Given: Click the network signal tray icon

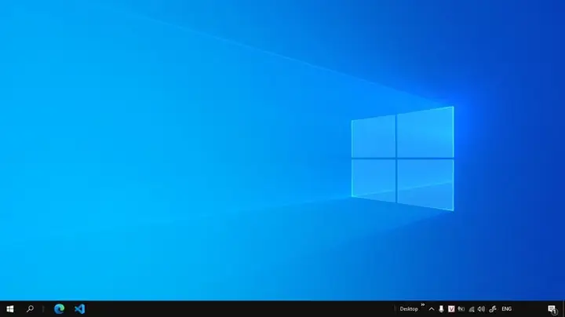Looking at the screenshot, I should [x=472, y=309].
